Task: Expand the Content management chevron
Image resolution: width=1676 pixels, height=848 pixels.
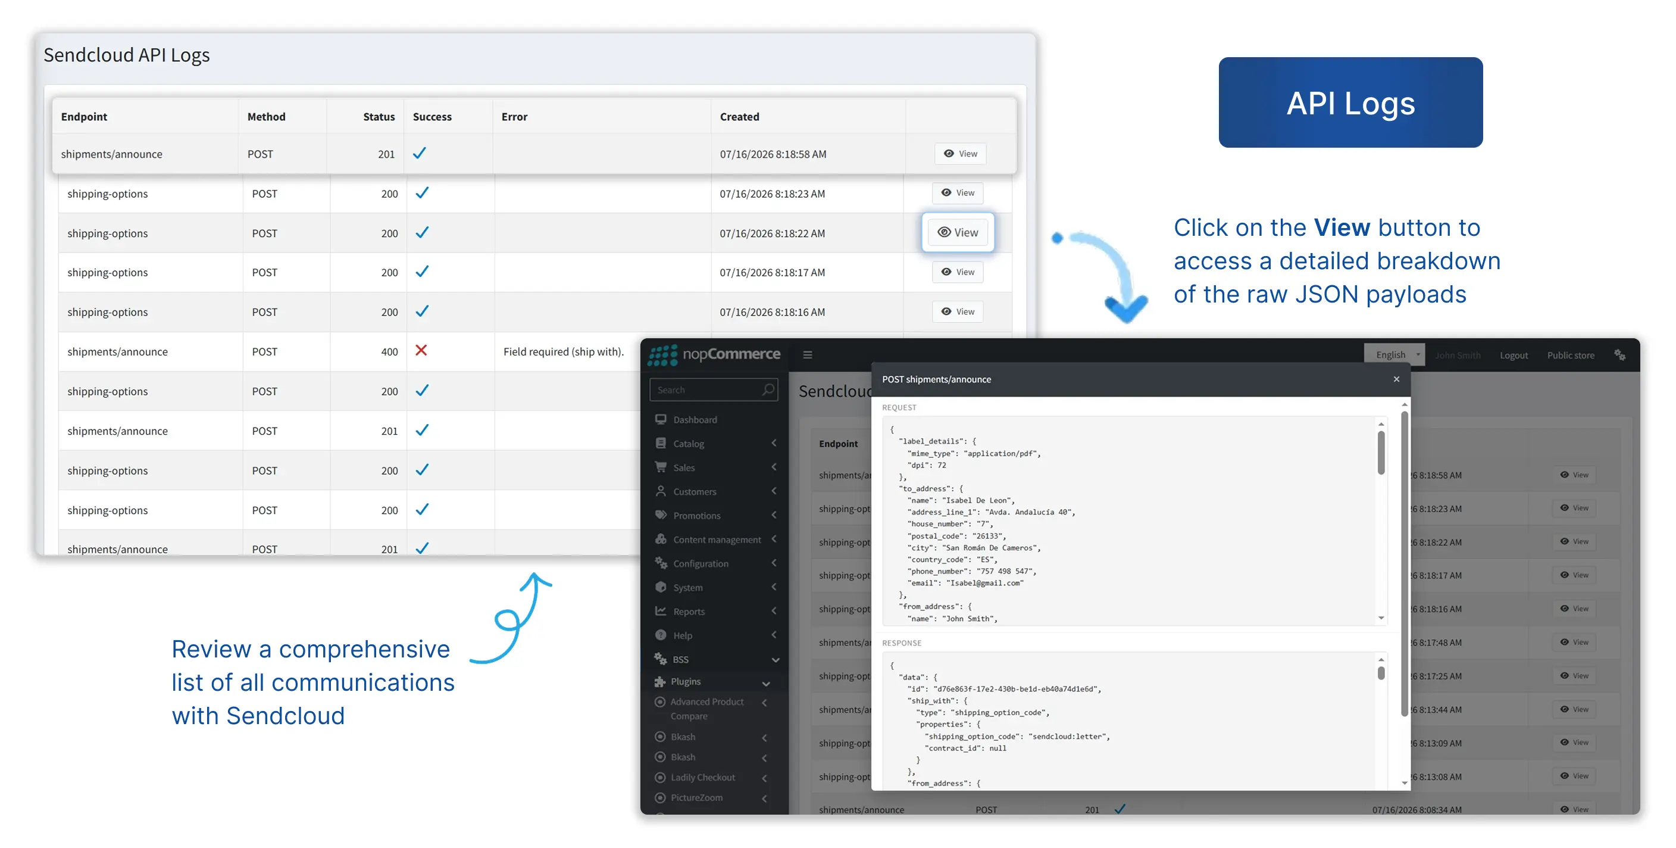Action: [774, 539]
